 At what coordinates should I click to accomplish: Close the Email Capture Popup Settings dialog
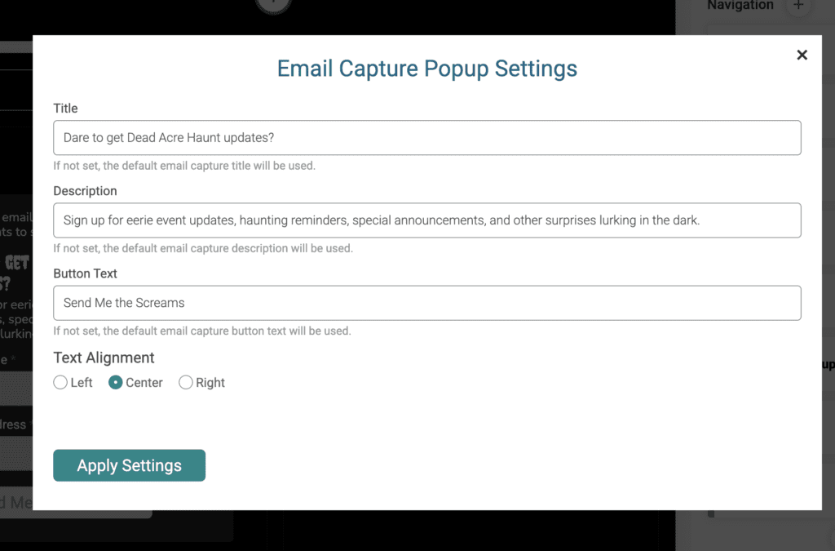coord(802,55)
